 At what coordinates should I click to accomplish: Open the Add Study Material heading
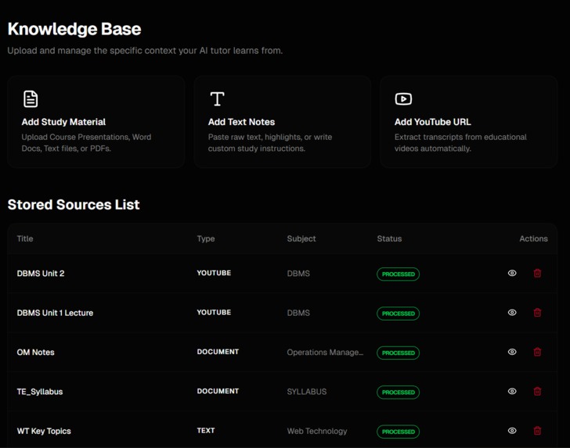(63, 122)
